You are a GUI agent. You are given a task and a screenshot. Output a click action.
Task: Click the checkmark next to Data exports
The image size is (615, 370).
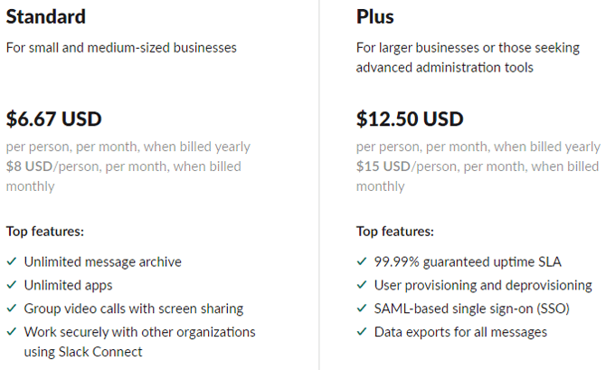point(361,333)
